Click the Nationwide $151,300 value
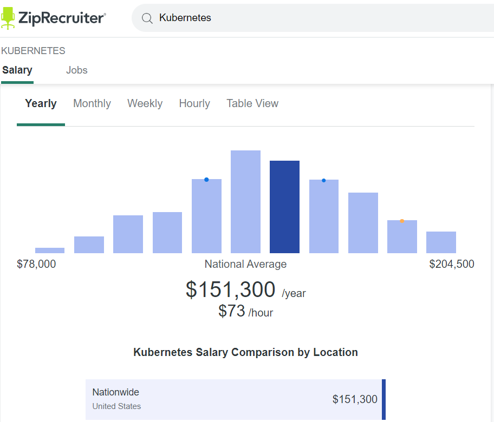 (x=355, y=399)
